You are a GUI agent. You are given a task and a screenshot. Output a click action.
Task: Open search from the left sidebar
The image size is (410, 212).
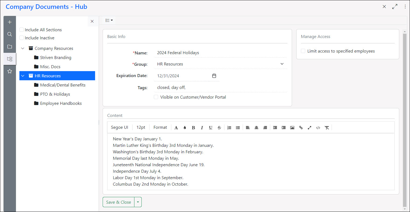coord(10,34)
